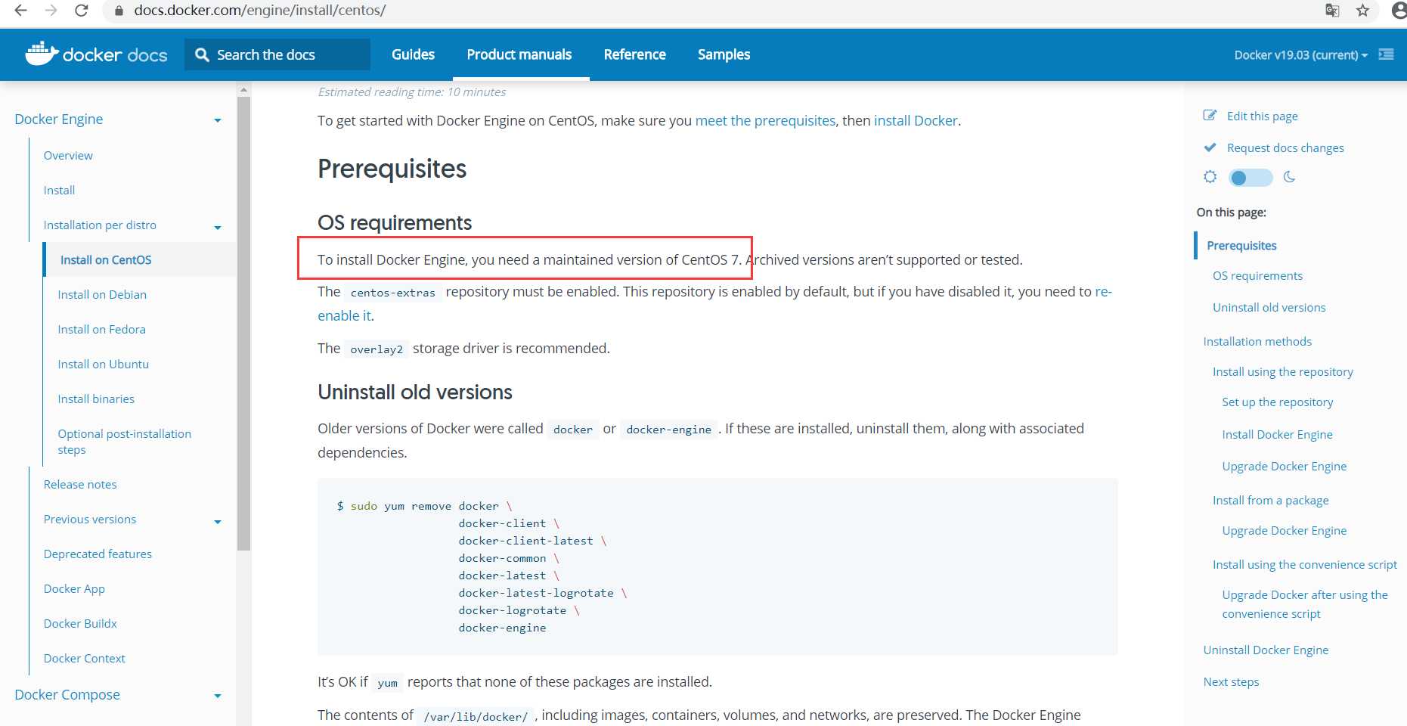This screenshot has height=726, width=1407.
Task: Open Docker Buildx in the sidebar
Action: [80, 623]
